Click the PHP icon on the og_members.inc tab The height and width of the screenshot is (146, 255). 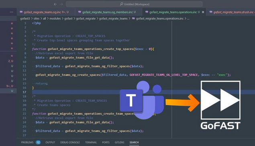click(80, 12)
